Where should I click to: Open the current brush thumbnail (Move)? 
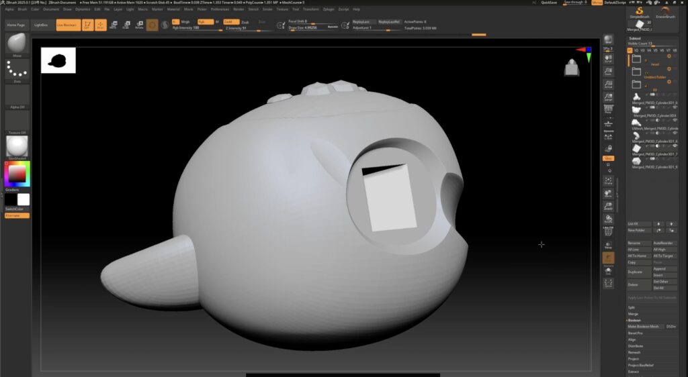[17, 44]
